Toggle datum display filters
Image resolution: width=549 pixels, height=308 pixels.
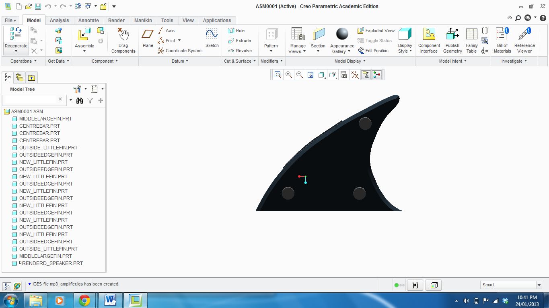coord(355,75)
